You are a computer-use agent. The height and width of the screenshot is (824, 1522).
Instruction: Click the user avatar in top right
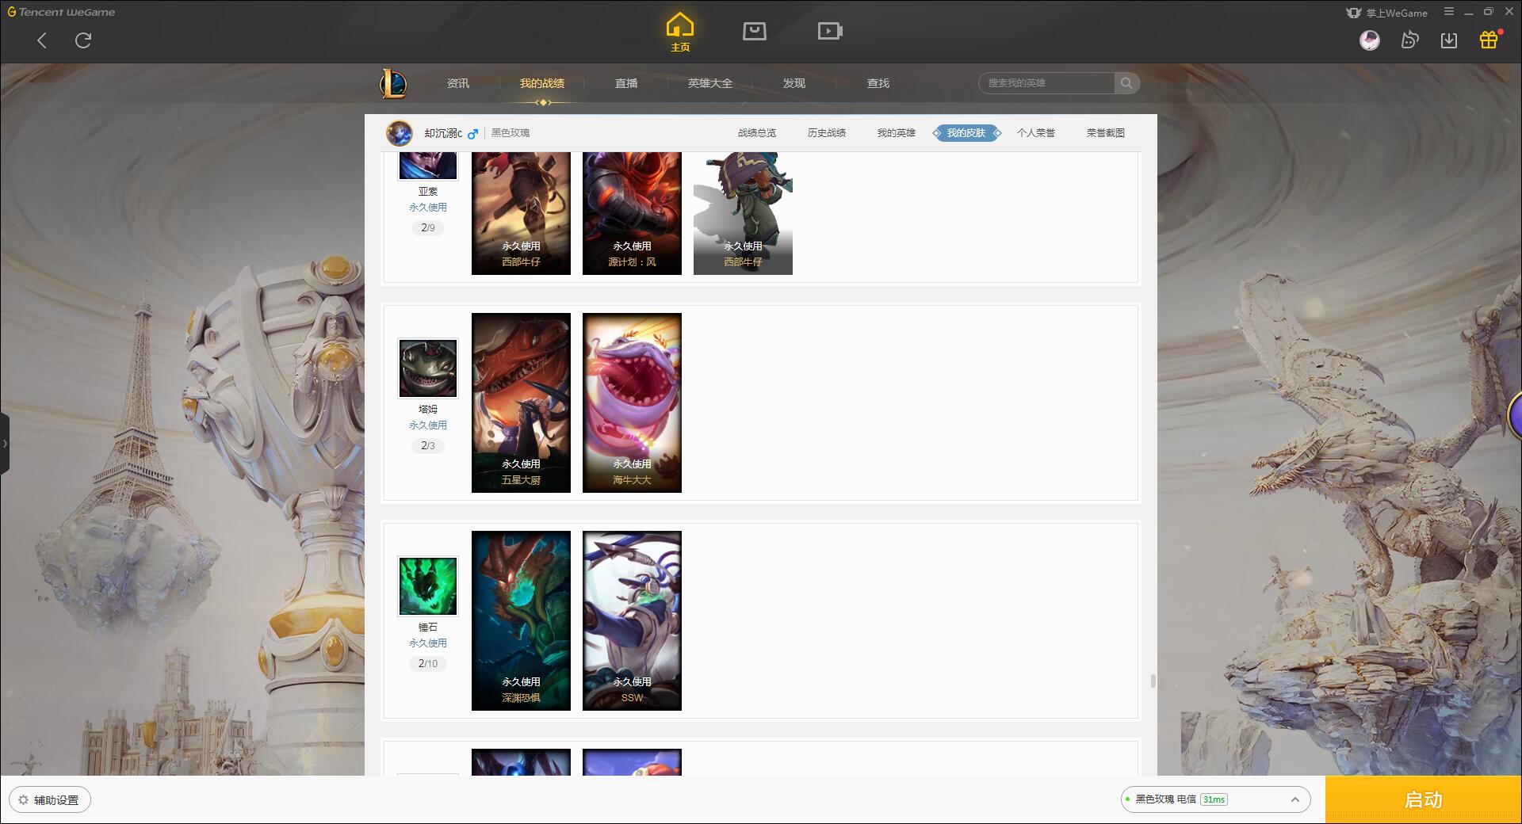tap(1370, 40)
